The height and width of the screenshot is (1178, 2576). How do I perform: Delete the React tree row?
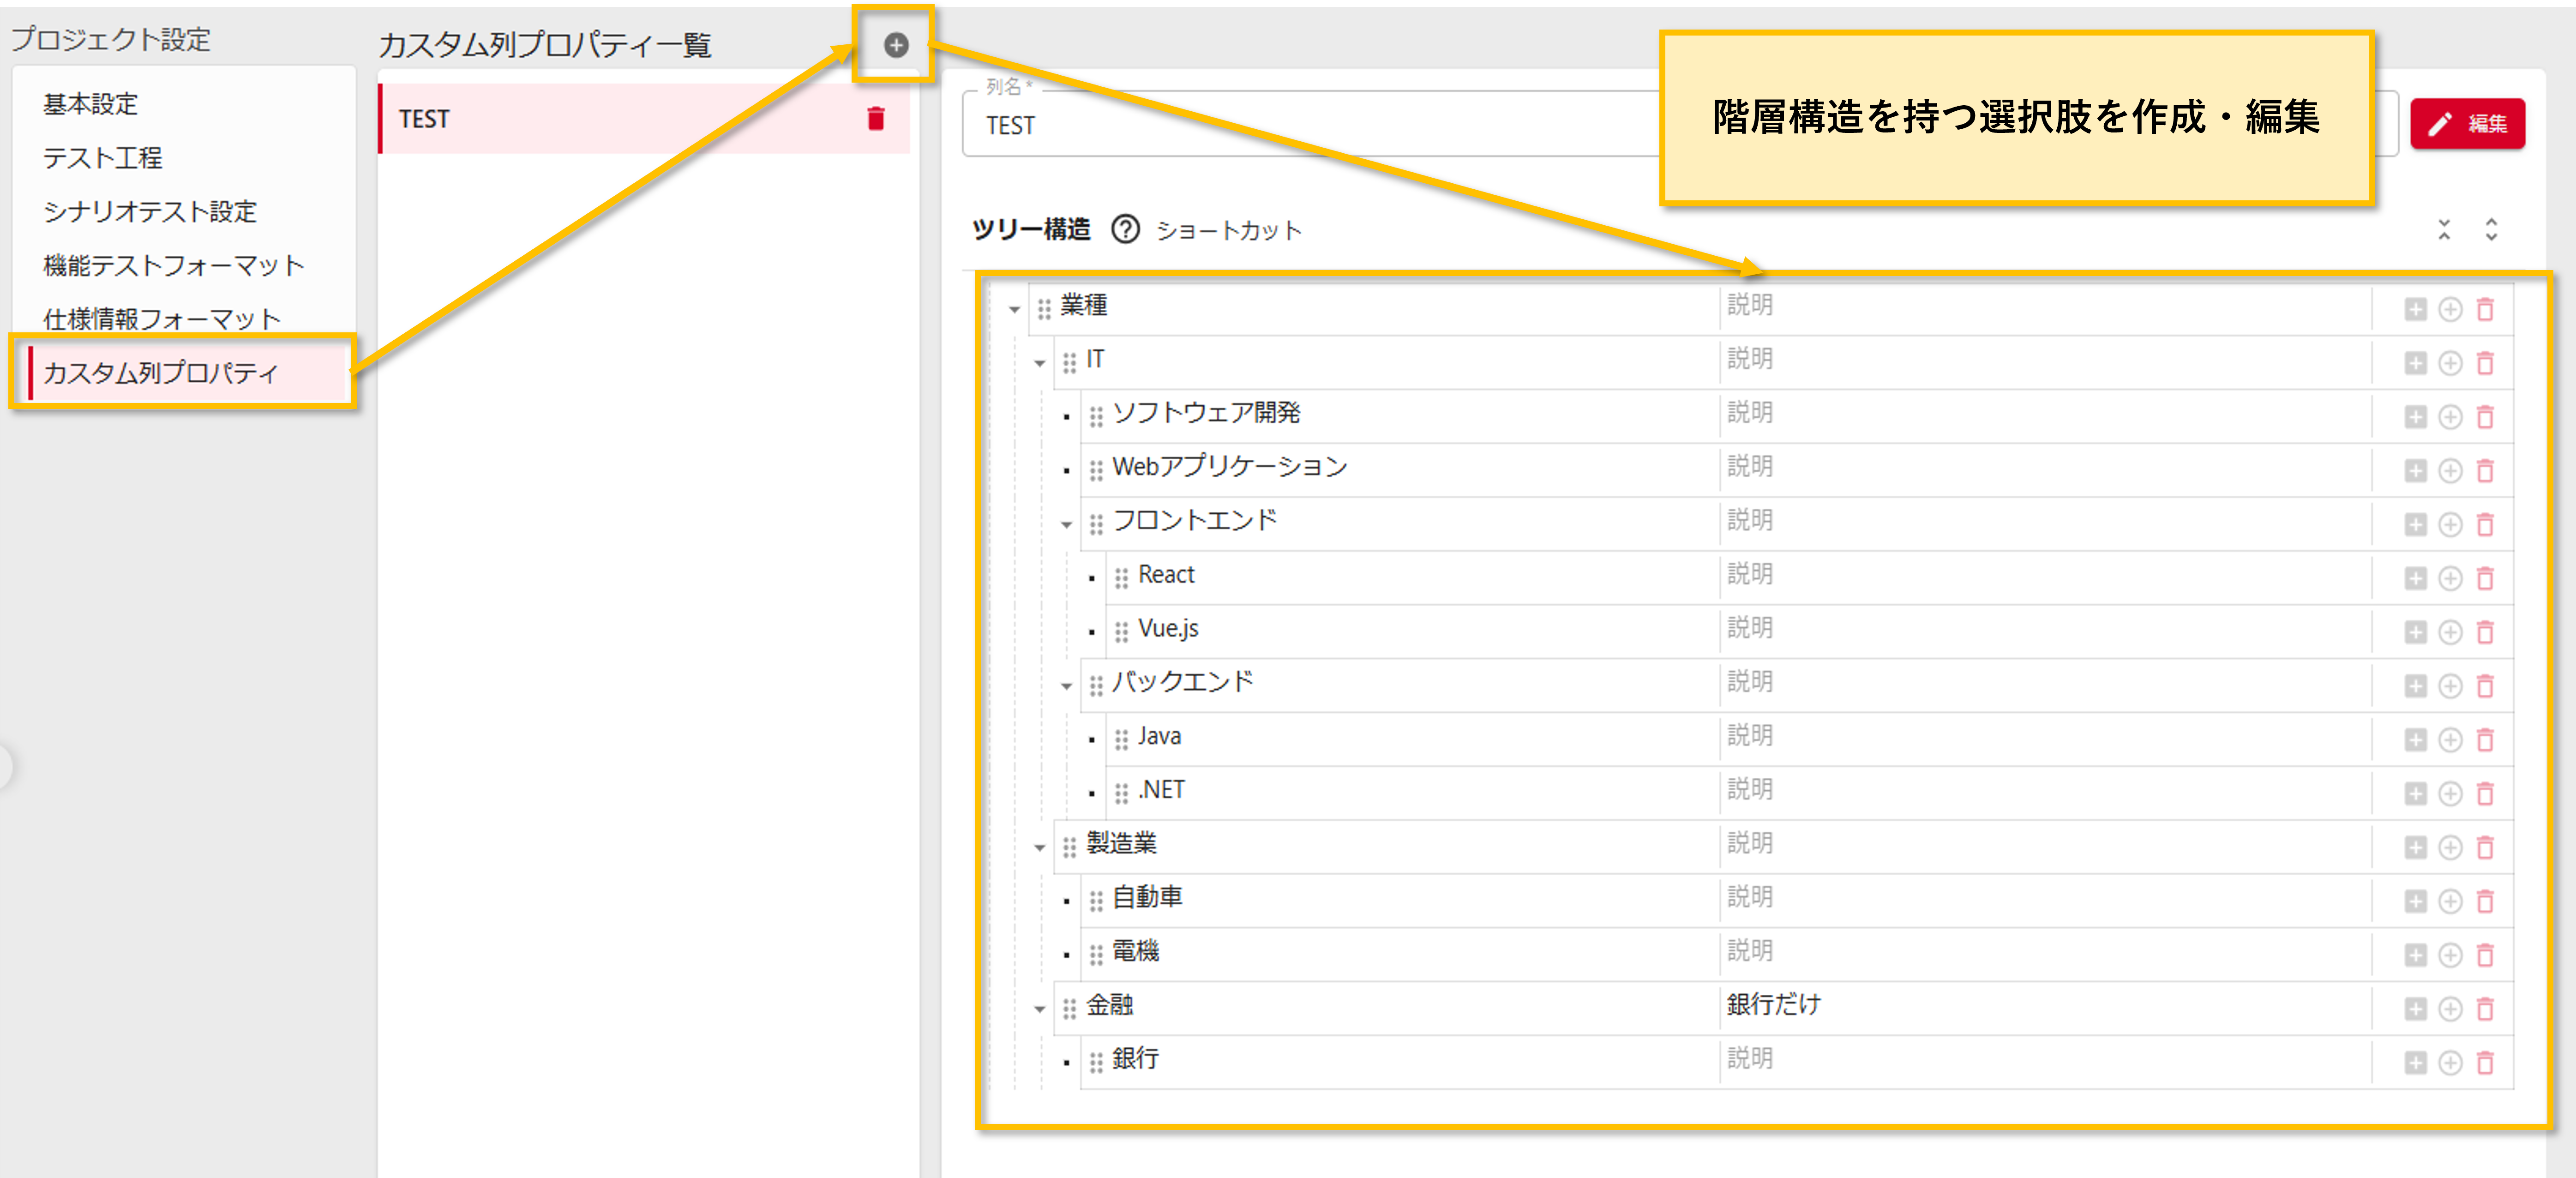pyautogui.click(x=2485, y=579)
